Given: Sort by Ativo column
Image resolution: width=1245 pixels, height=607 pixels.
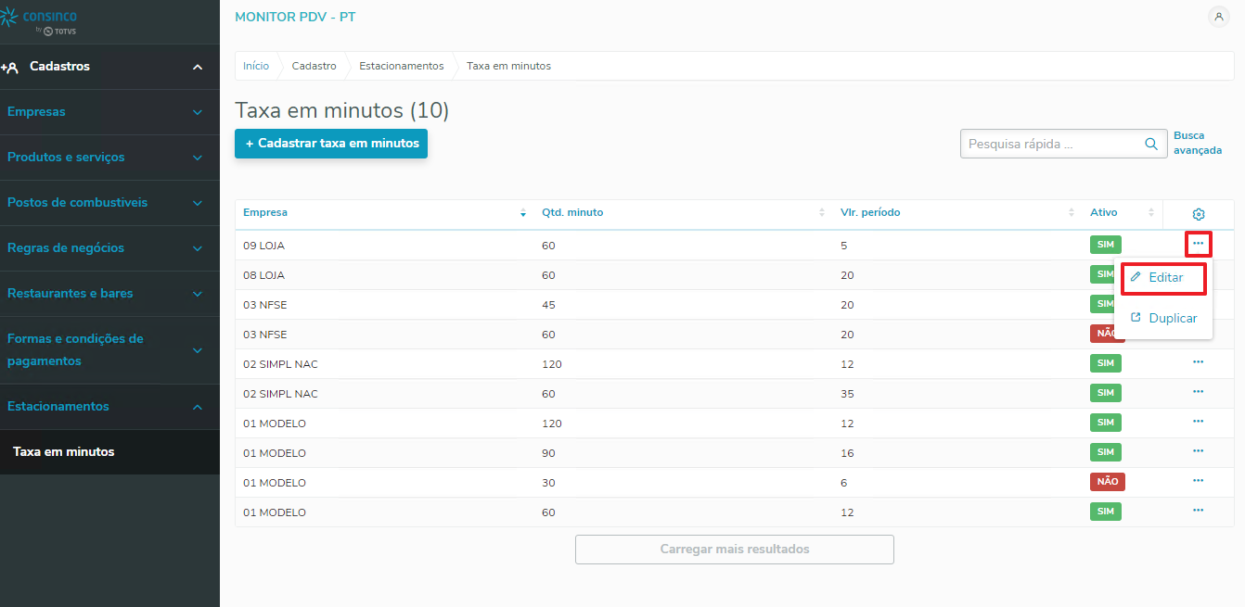Looking at the screenshot, I should (x=1123, y=213).
